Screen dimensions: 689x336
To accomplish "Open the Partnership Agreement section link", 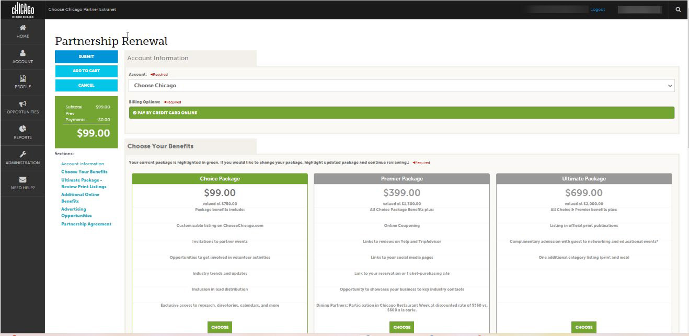I will [x=86, y=224].
